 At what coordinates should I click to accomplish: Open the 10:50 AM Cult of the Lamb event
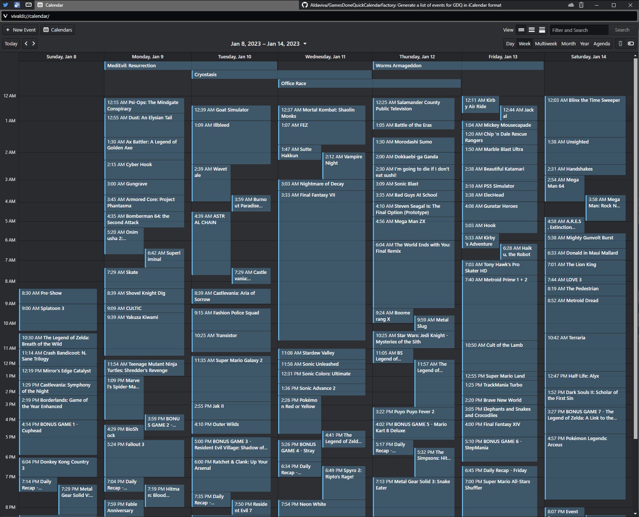point(500,356)
